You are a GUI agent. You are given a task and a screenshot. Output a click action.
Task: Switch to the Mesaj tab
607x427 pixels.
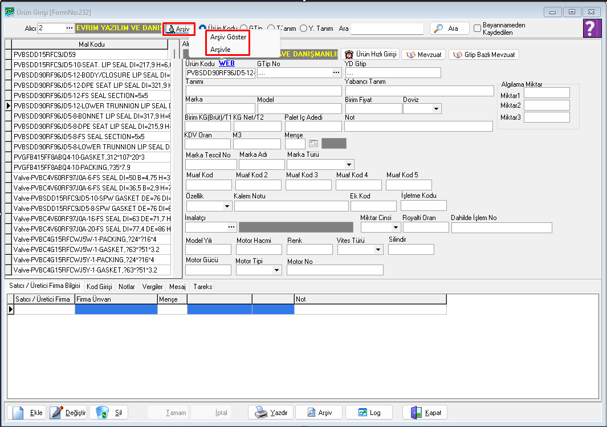[x=177, y=287]
